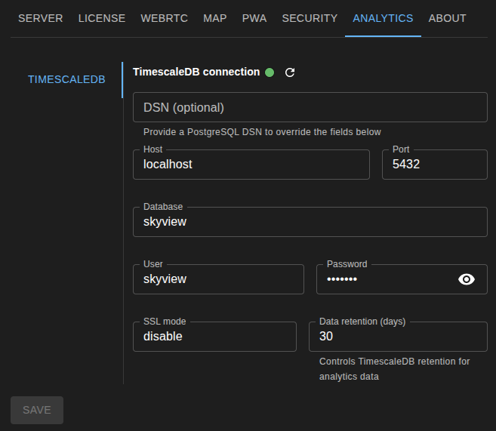Click the SAVE button
The width and height of the screenshot is (496, 431).
point(37,410)
